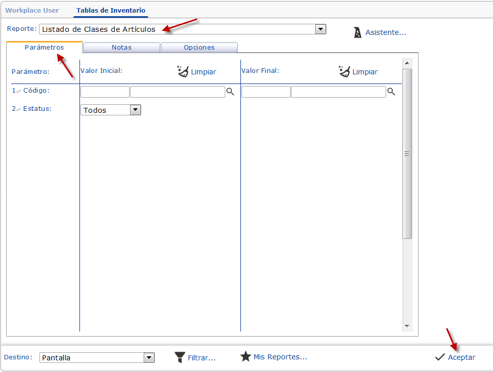Expand the Estatus dropdown arrow
Screen dimensions: 493x372
click(135, 110)
